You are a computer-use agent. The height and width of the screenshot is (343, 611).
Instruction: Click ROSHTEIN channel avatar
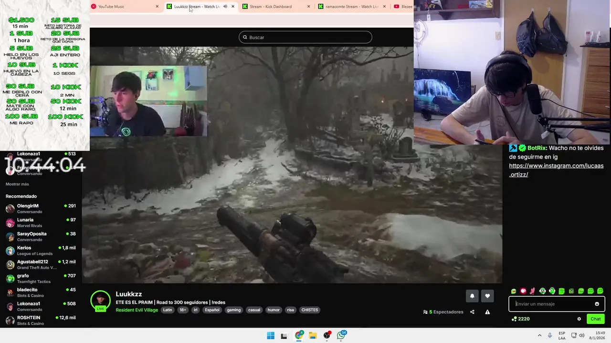click(10, 321)
